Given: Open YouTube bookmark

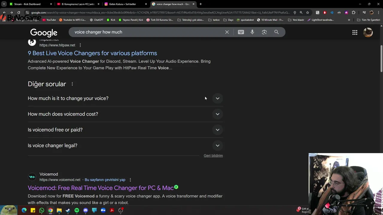Looking at the screenshot, I should point(49,20).
